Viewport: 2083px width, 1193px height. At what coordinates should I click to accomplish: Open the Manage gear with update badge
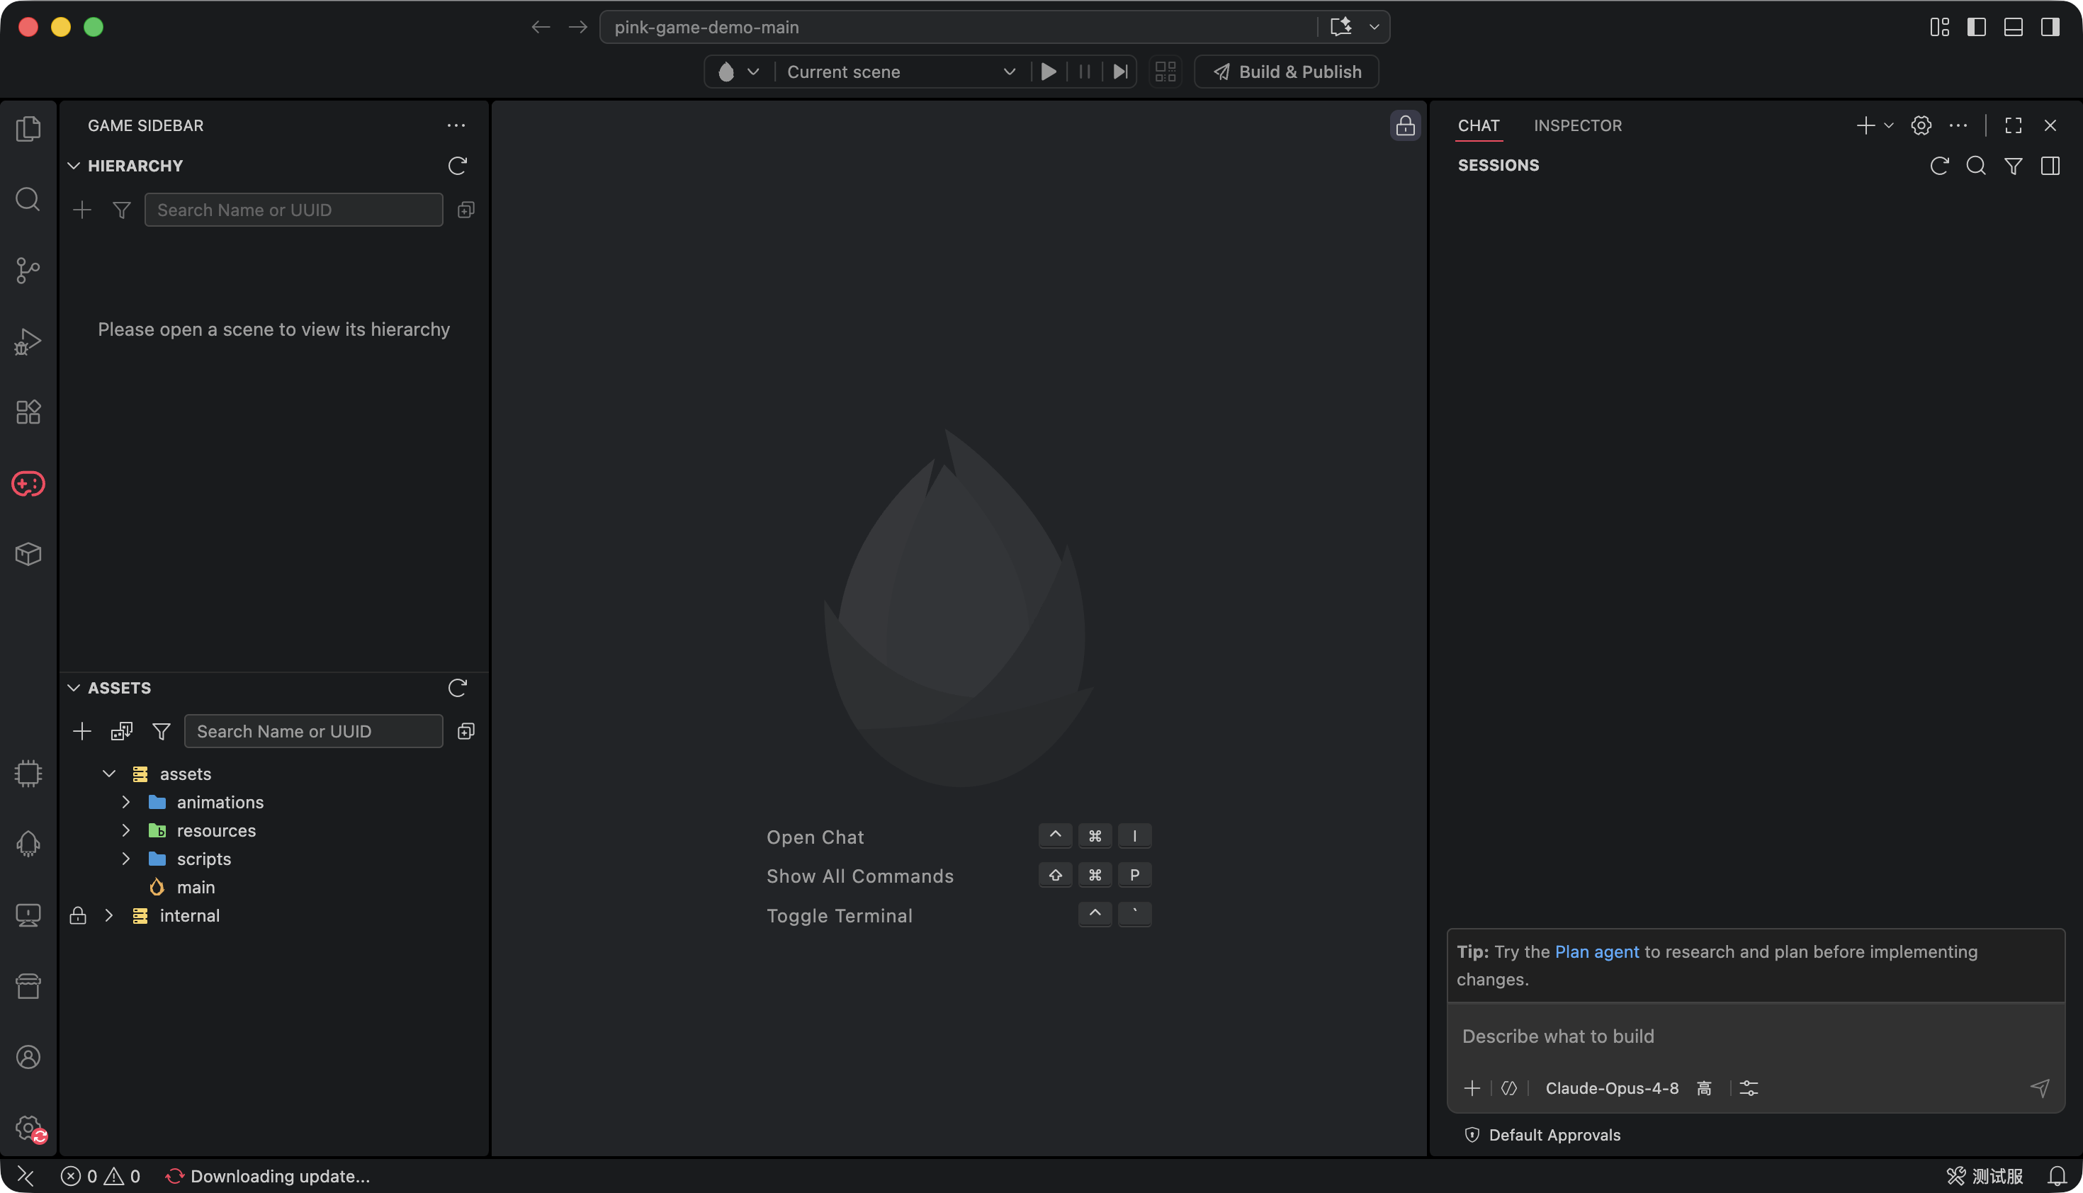click(x=30, y=1129)
